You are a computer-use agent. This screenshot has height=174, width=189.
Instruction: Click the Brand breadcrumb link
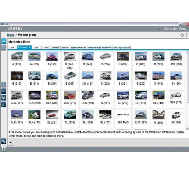pyautogui.click(x=11, y=35)
